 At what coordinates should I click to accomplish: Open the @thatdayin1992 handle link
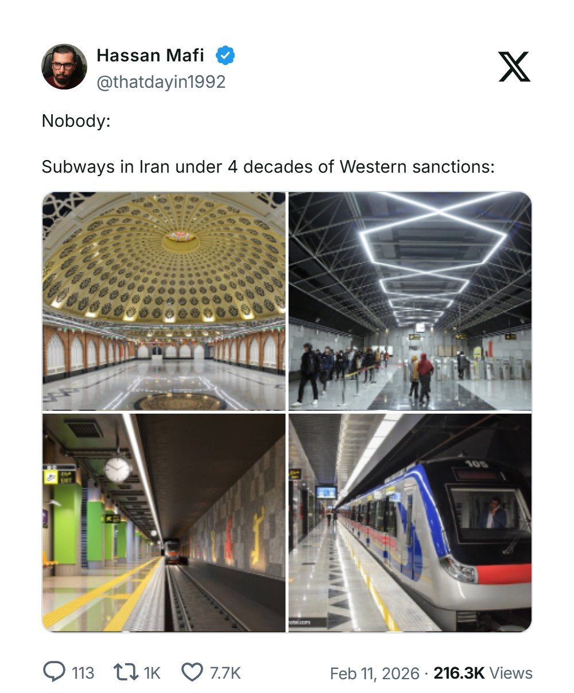point(161,82)
